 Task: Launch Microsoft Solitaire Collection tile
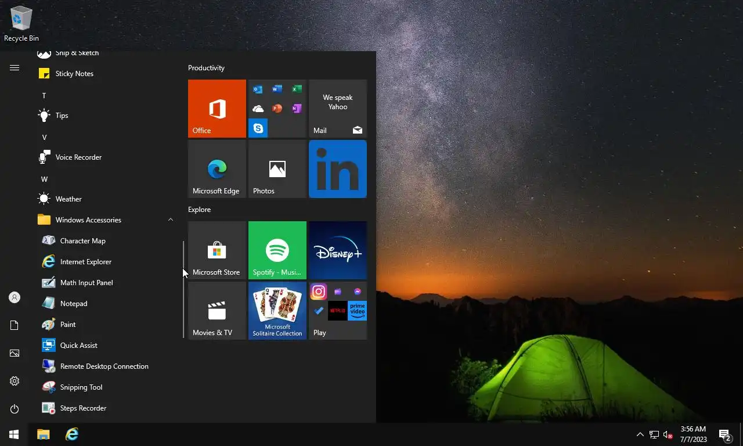tap(277, 311)
